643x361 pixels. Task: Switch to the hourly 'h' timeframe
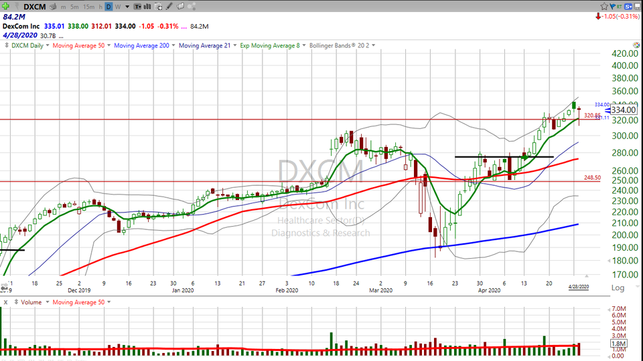tap(100, 7)
